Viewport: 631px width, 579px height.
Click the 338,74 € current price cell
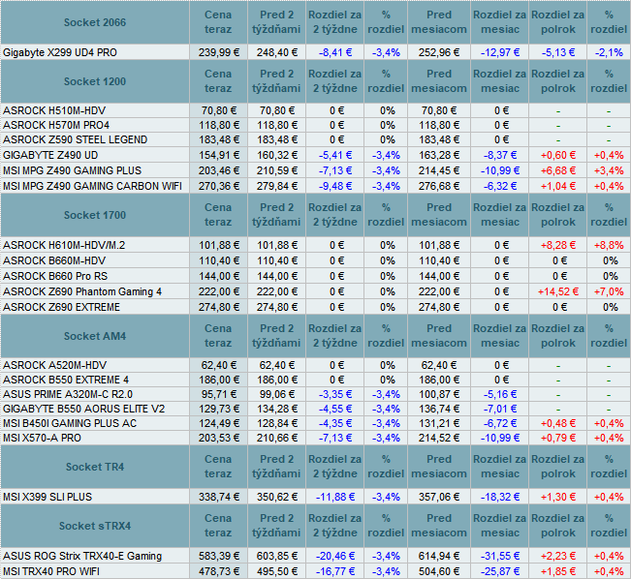(x=218, y=497)
